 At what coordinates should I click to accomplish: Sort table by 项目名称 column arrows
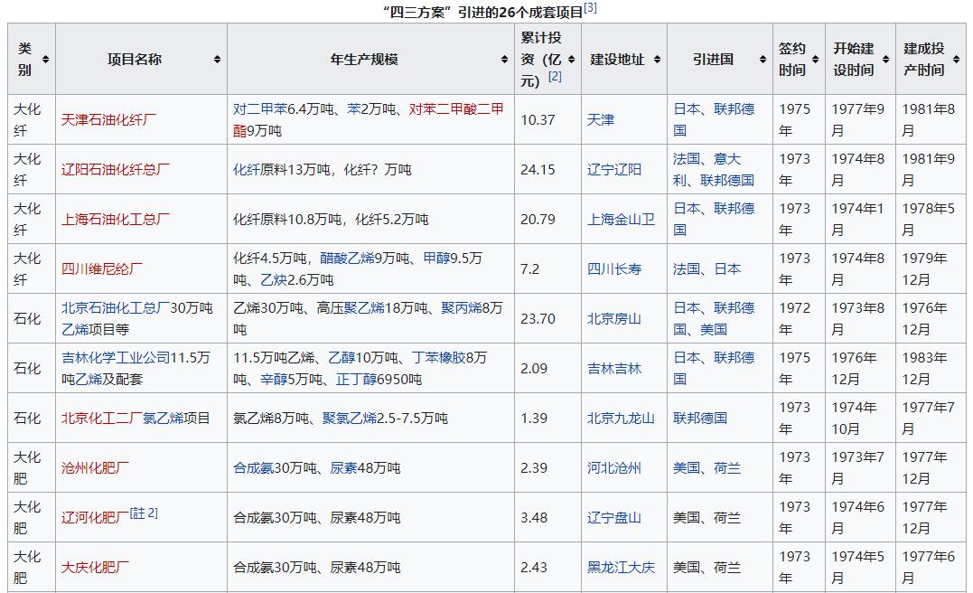tap(217, 59)
